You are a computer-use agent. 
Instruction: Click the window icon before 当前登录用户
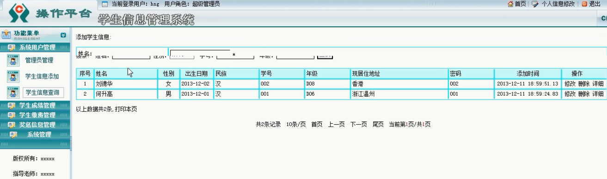click(104, 4)
